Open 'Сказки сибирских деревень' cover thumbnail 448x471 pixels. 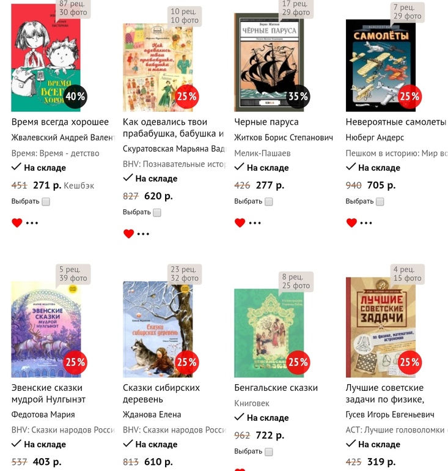tap(158, 329)
